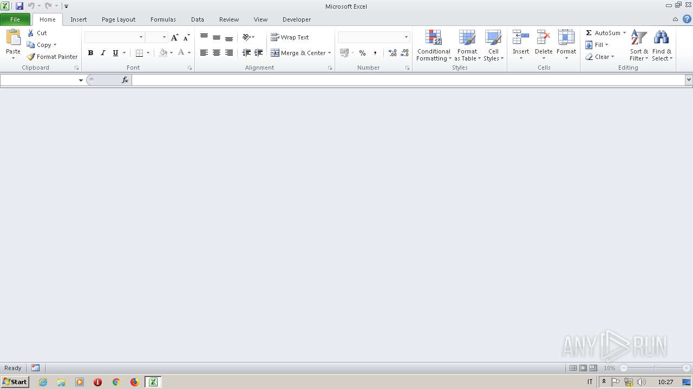Screen dimensions: 693x389
Task: Open the File tab
Action: click(15, 19)
